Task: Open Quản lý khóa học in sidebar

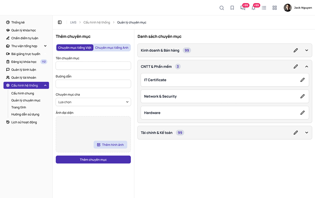Action: click(23, 30)
